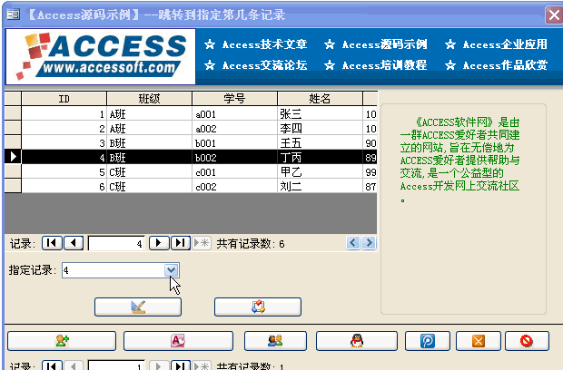
Task: Close the Access源码示例 window
Action: click(554, 15)
